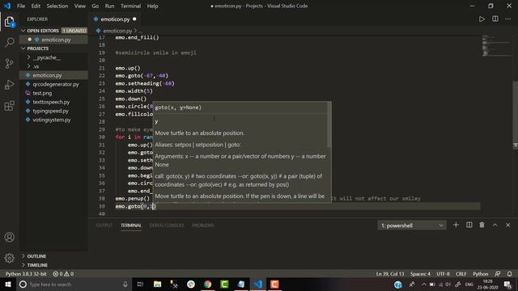Open typingspeed.py file
The image size is (518, 291).
click(50, 111)
